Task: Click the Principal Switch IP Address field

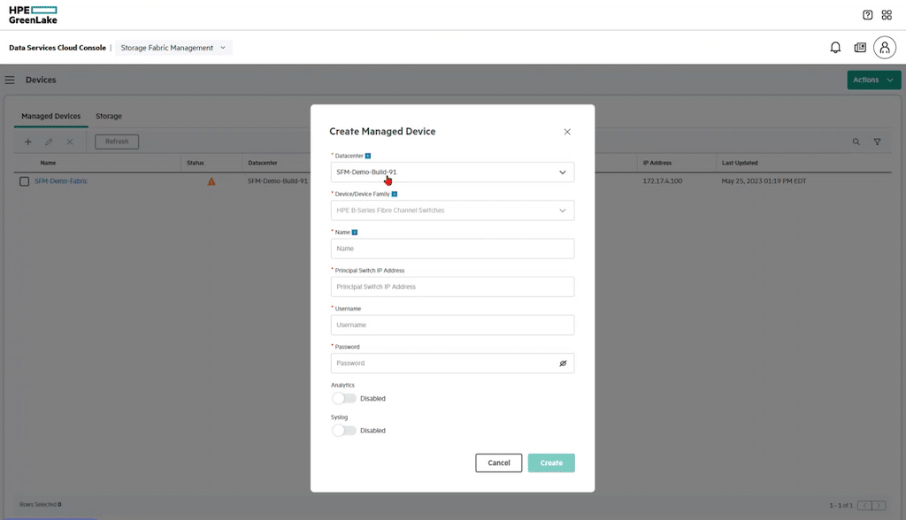Action: [452, 287]
